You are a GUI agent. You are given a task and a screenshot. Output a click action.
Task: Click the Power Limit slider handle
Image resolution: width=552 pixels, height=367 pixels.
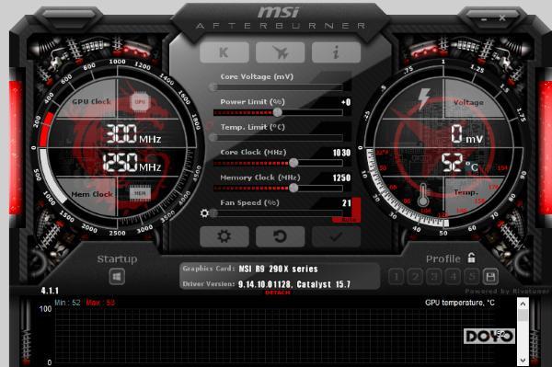[278, 112]
